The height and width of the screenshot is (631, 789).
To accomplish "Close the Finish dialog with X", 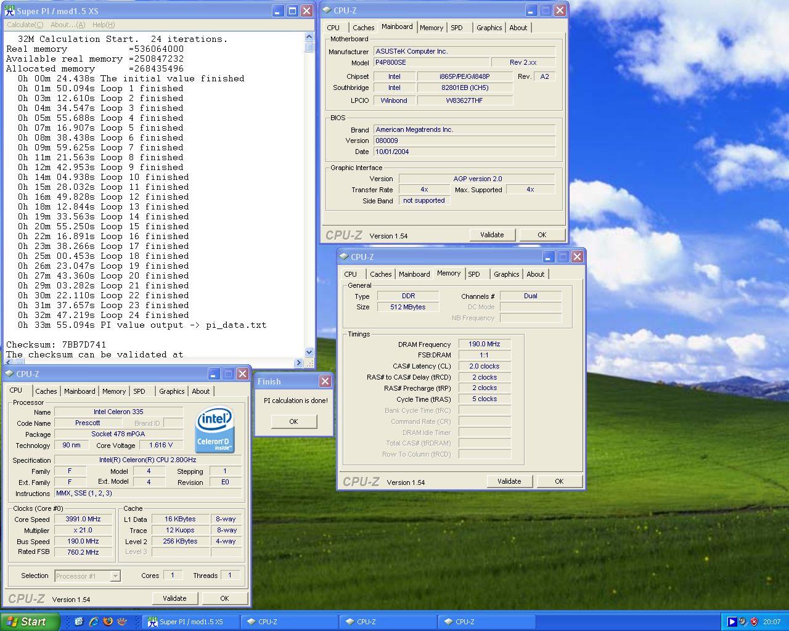I will click(325, 381).
